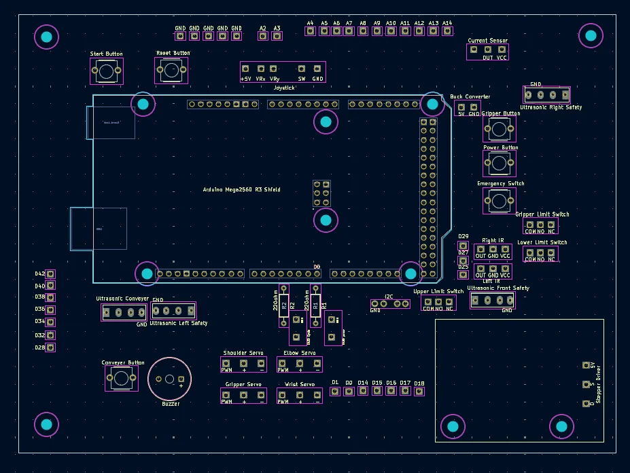
Task: Select the Gripper Button footprint
Action: [500, 129]
